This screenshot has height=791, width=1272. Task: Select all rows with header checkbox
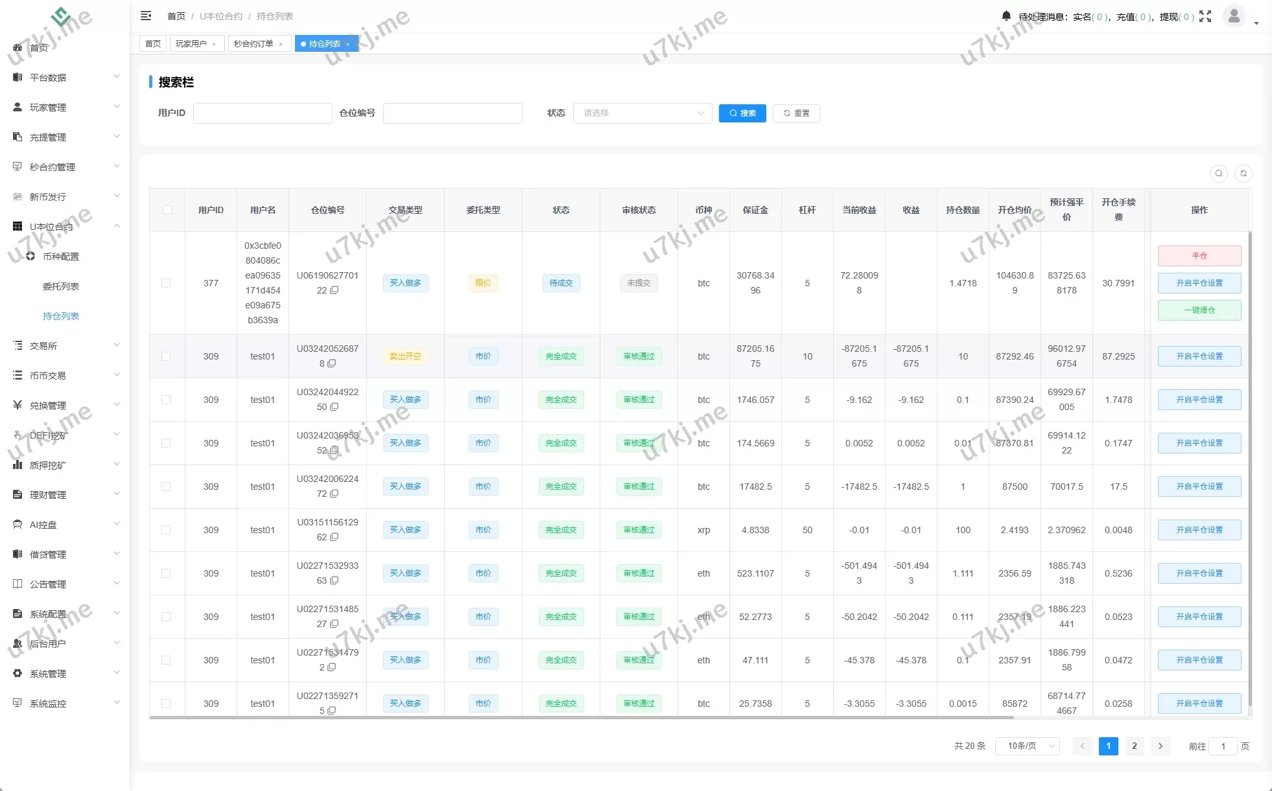[167, 210]
